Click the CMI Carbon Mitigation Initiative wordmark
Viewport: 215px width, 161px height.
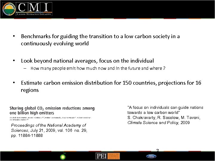(34, 9)
